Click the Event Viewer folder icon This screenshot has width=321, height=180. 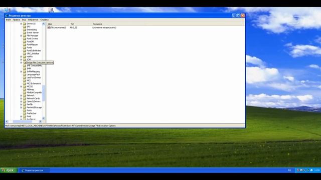click(25, 32)
